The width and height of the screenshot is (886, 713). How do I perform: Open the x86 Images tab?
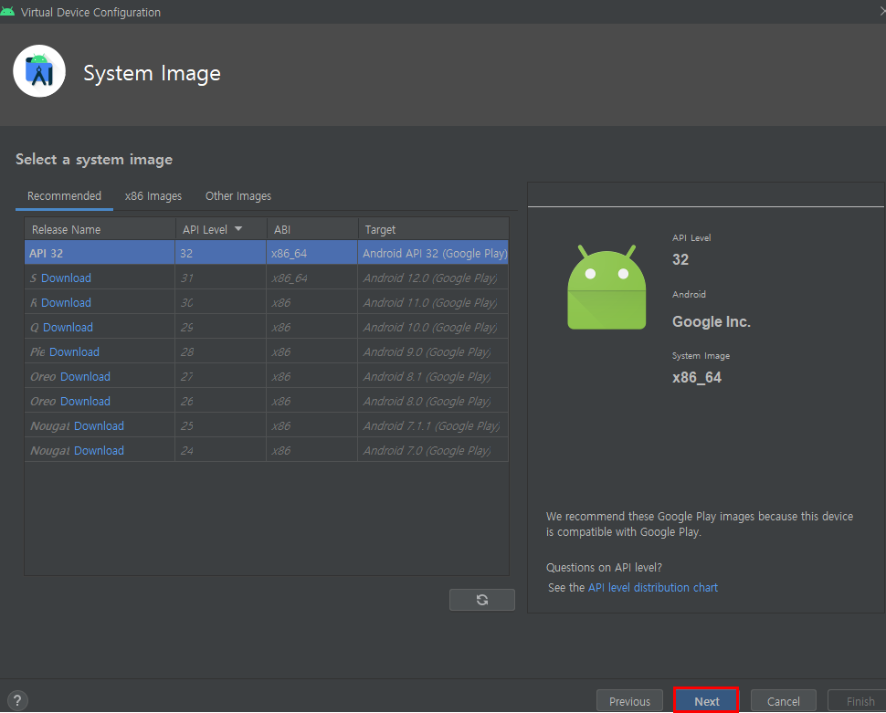(153, 196)
